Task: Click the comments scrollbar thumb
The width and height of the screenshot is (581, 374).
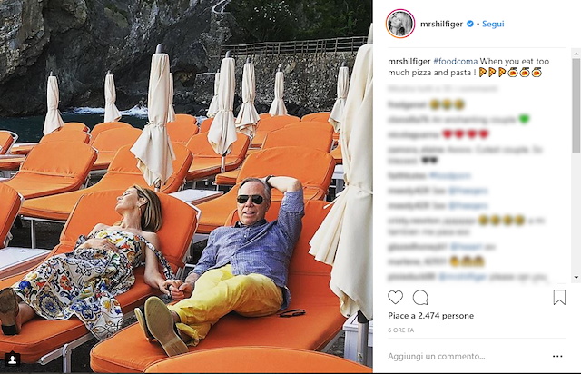Action: coord(576,105)
